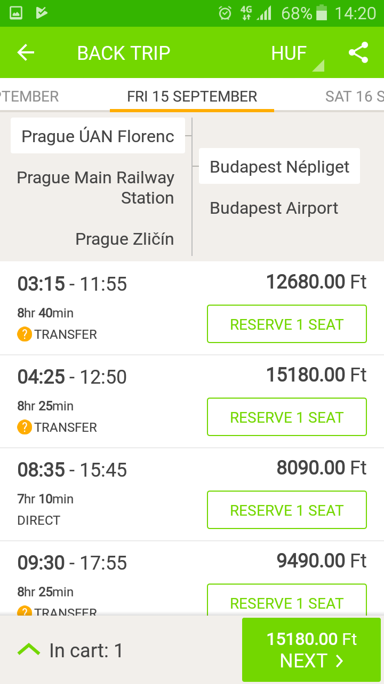The width and height of the screenshot is (384, 684).
Task: Expand the cart with the up chevron
Action: coord(29,650)
